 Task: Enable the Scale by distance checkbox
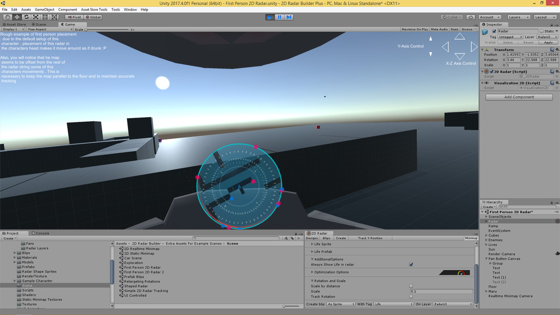[x=411, y=285]
